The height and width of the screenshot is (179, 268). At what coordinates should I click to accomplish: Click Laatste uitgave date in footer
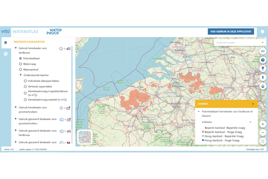[x=32, y=149]
